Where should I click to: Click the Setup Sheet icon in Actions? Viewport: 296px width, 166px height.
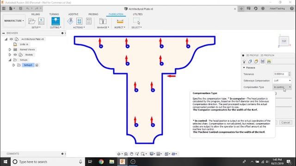tap(89, 21)
